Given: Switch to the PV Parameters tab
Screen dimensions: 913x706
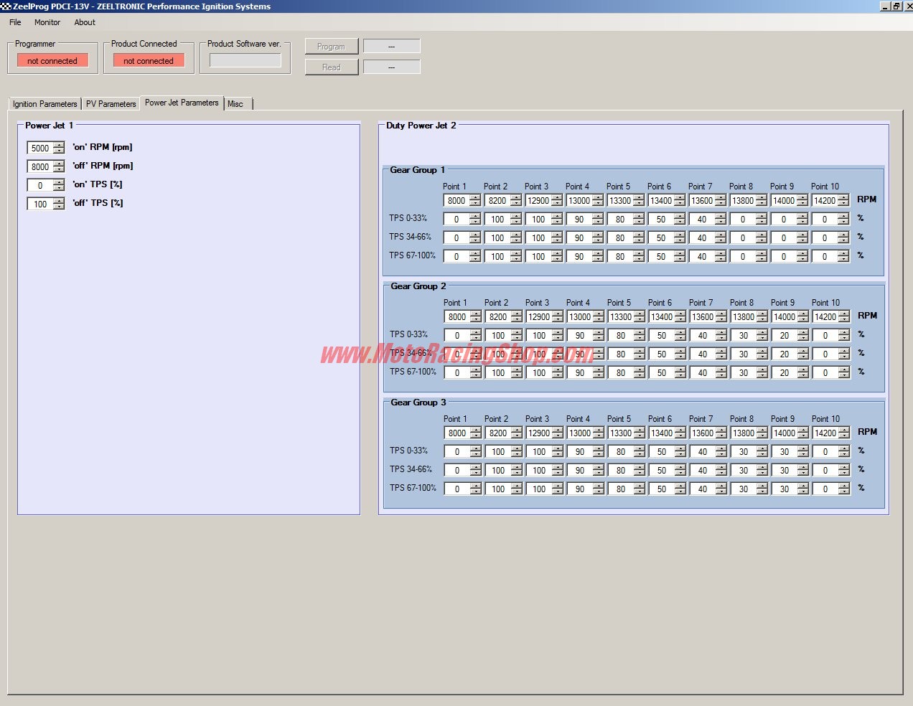Looking at the screenshot, I should (x=111, y=104).
